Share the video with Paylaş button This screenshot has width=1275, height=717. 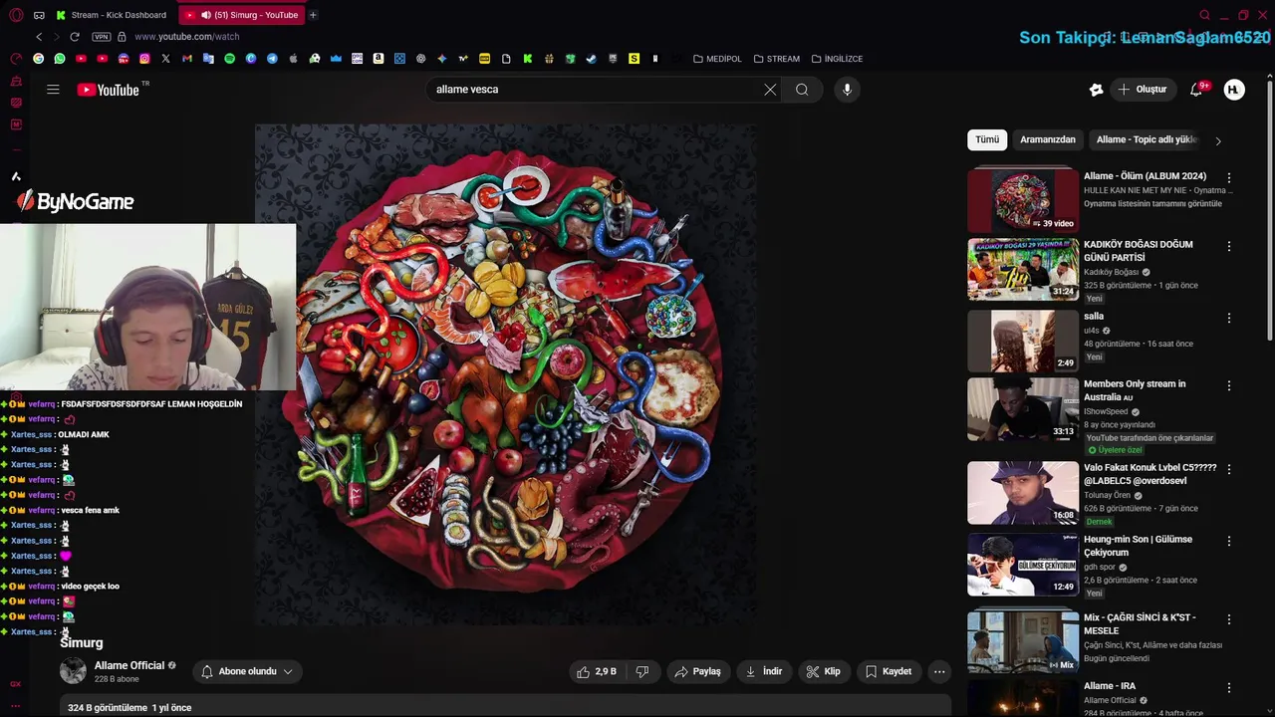(x=696, y=672)
